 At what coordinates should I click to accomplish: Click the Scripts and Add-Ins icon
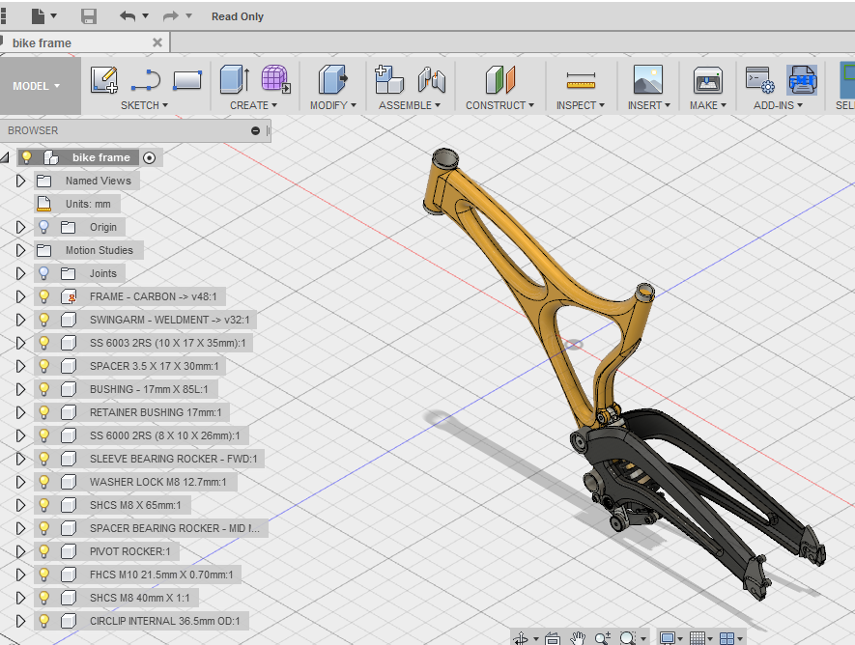(760, 80)
